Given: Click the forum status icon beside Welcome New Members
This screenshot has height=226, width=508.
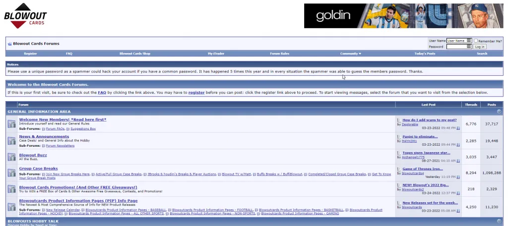Looking at the screenshot, I should click(12, 124).
